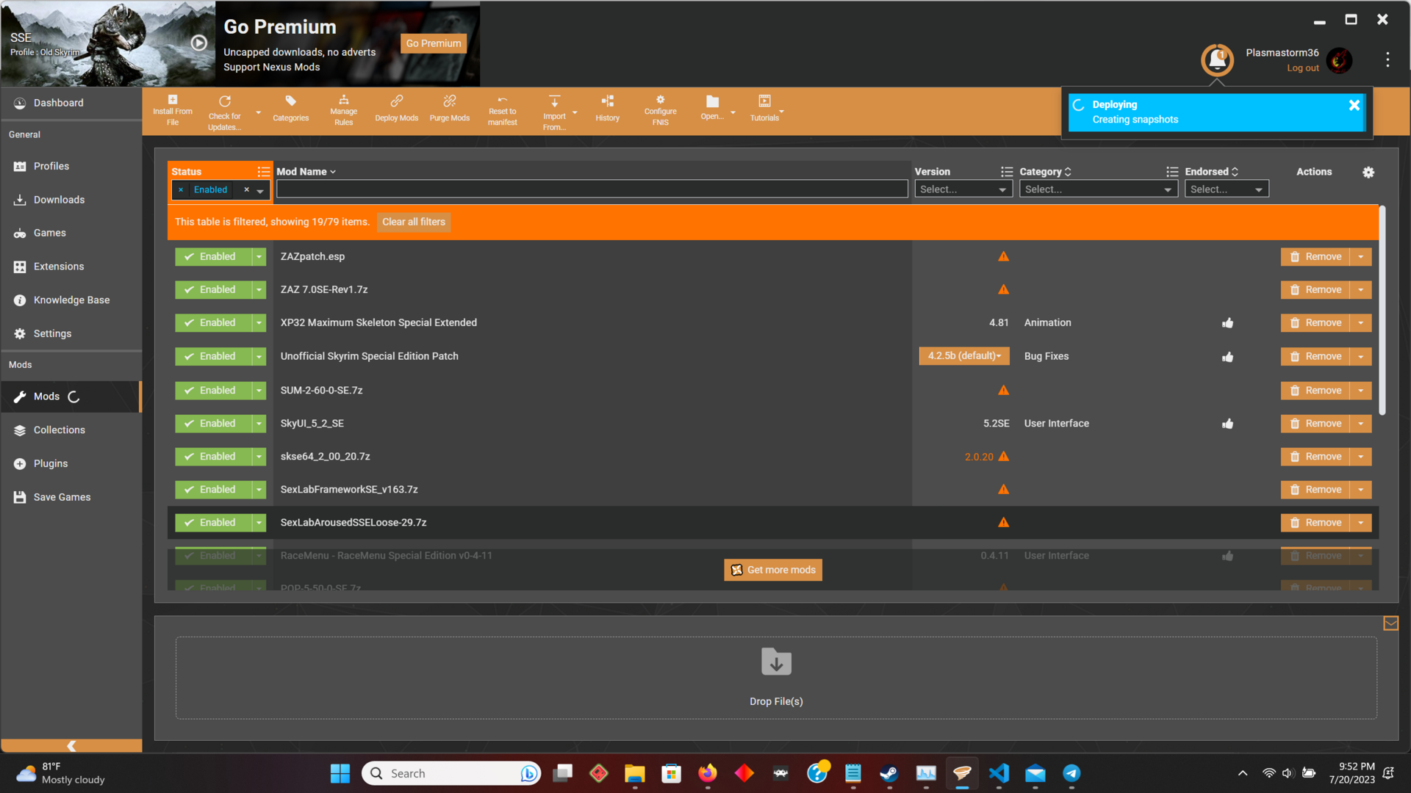Open the three-dot overflow menu

[1387, 59]
